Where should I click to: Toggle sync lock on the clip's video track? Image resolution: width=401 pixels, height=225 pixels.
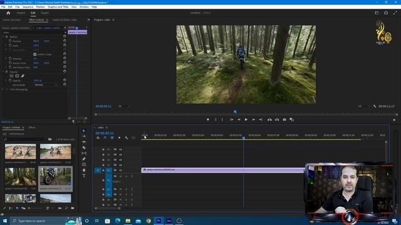(x=115, y=170)
